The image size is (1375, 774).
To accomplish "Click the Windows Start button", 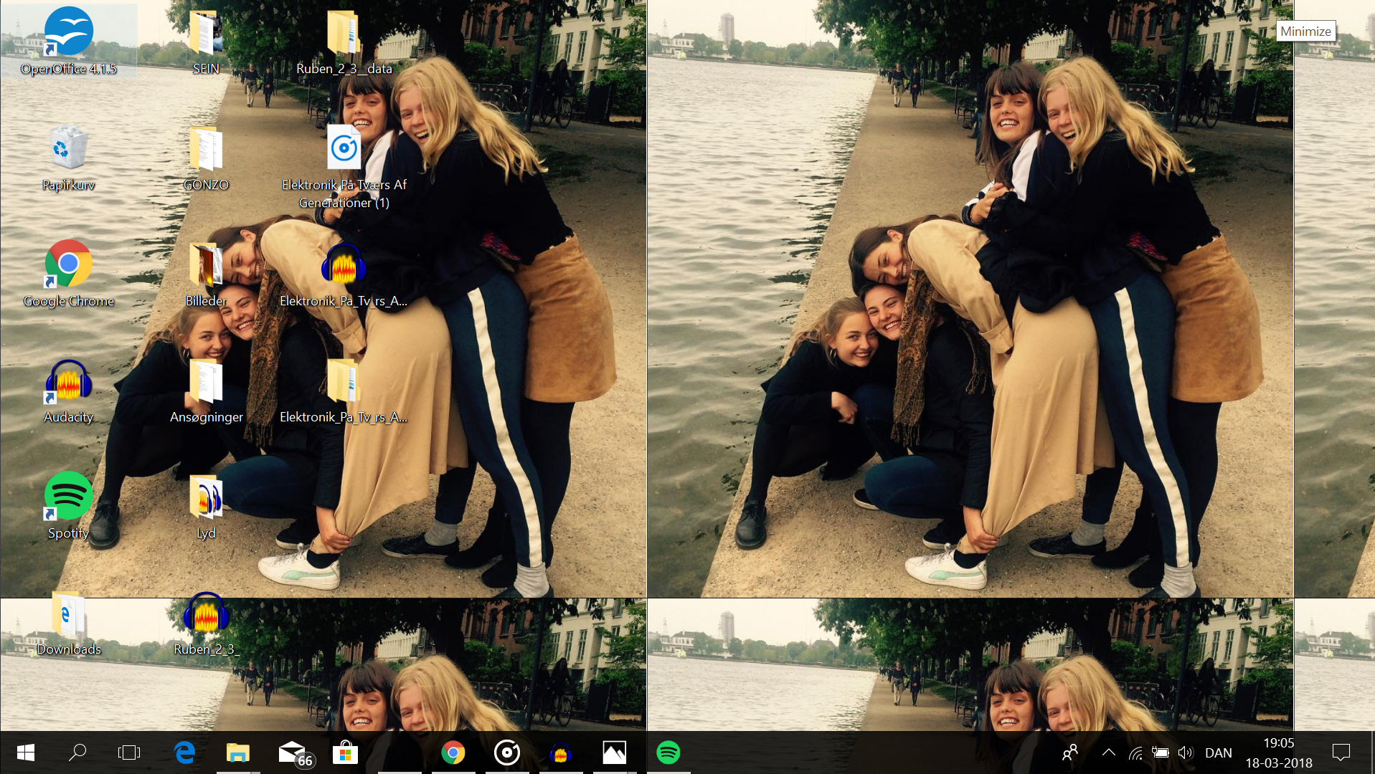I will point(26,752).
